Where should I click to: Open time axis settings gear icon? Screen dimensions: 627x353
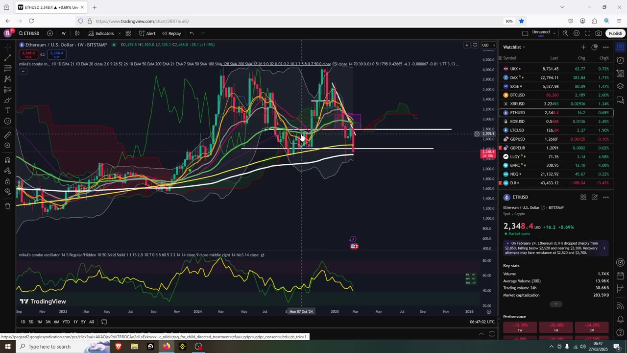coord(488,311)
